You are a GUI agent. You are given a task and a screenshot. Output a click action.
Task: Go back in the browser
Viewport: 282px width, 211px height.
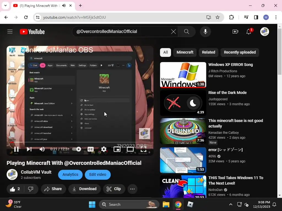(6, 17)
